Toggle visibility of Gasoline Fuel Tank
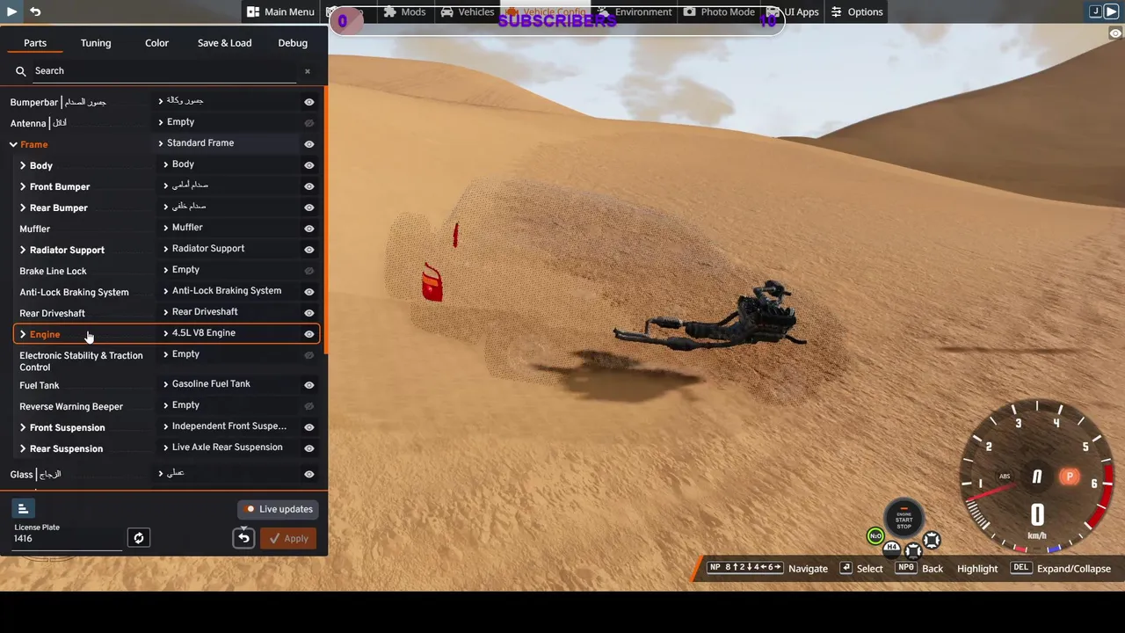Image resolution: width=1125 pixels, height=633 pixels. pyautogui.click(x=309, y=385)
